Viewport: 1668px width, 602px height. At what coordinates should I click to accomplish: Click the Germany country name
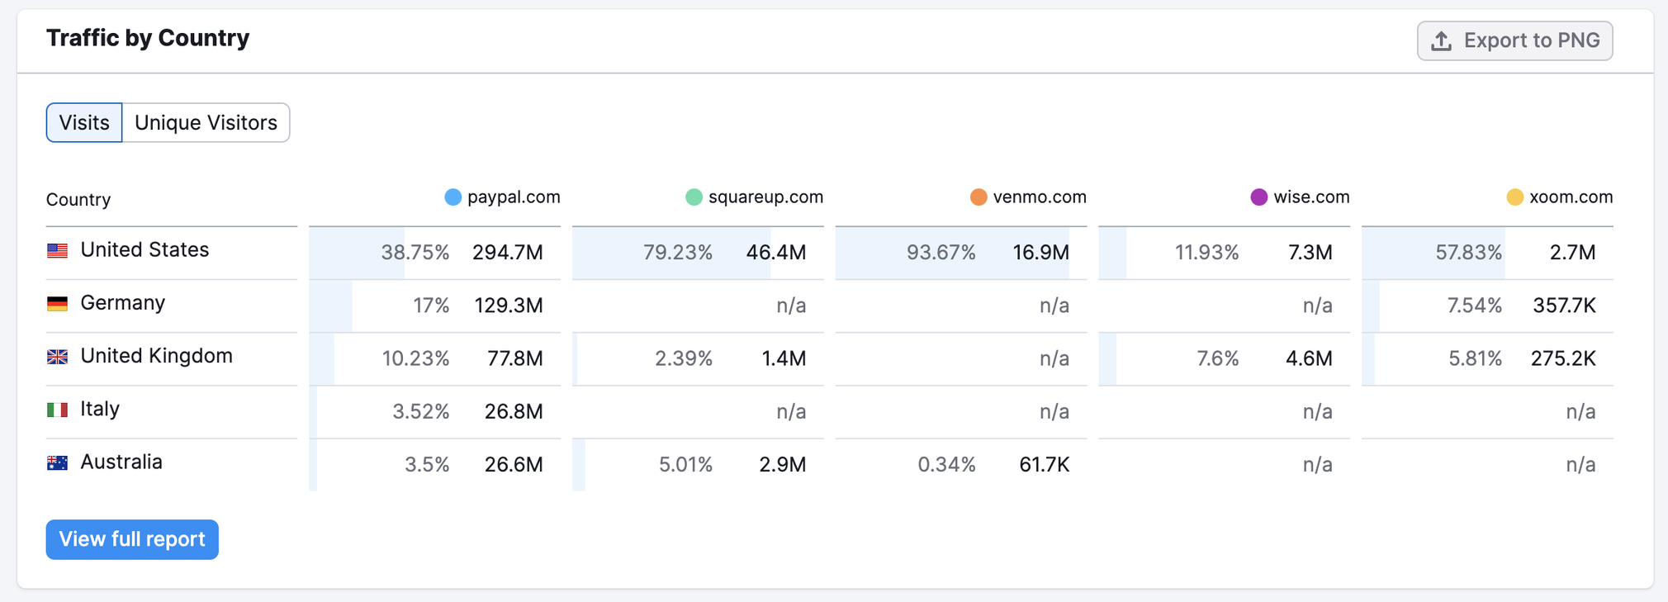click(x=123, y=302)
